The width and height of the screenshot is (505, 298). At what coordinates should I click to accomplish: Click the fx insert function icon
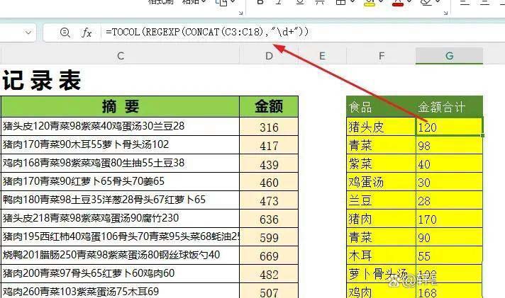click(87, 33)
